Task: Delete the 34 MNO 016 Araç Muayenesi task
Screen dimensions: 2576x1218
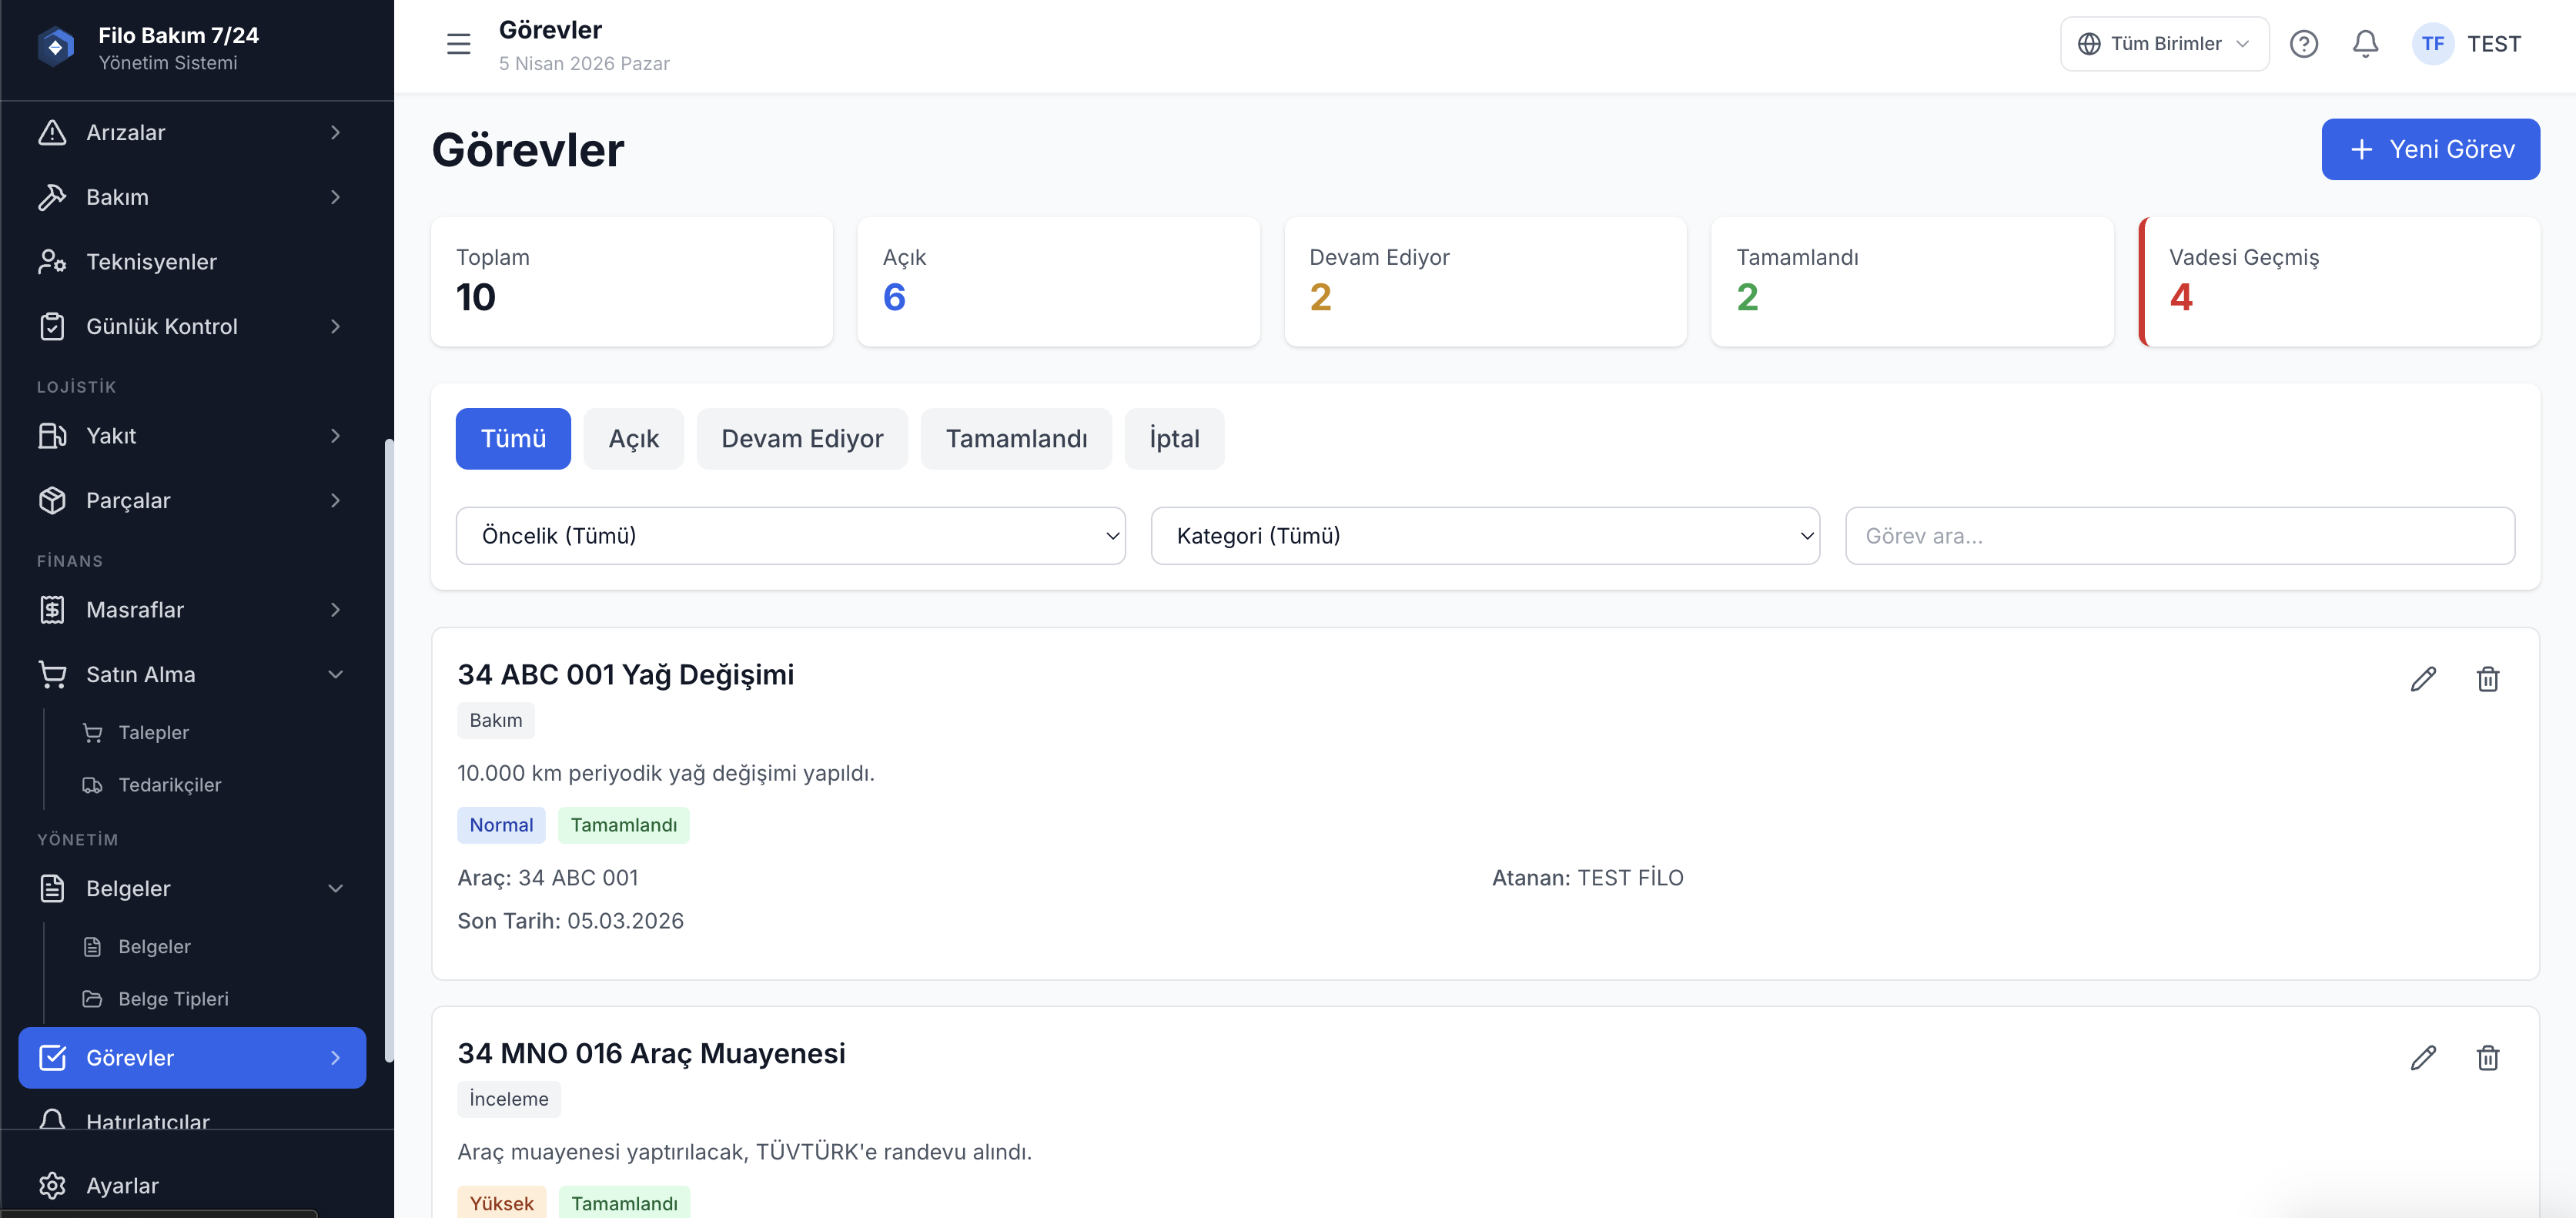Action: [x=2487, y=1058]
